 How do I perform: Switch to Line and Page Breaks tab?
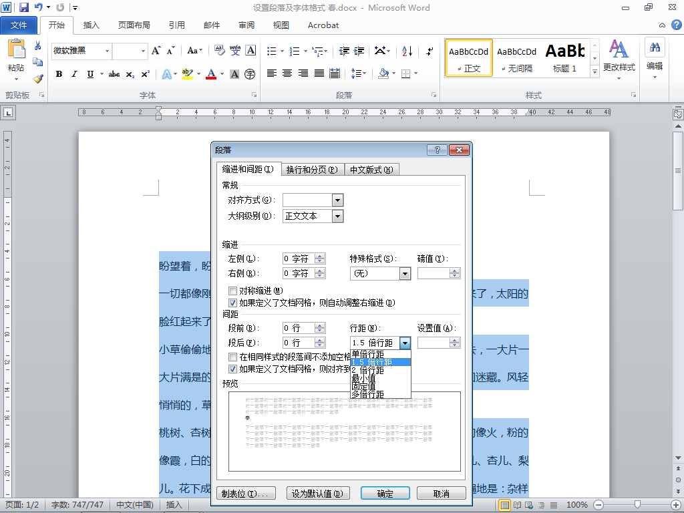point(312,170)
